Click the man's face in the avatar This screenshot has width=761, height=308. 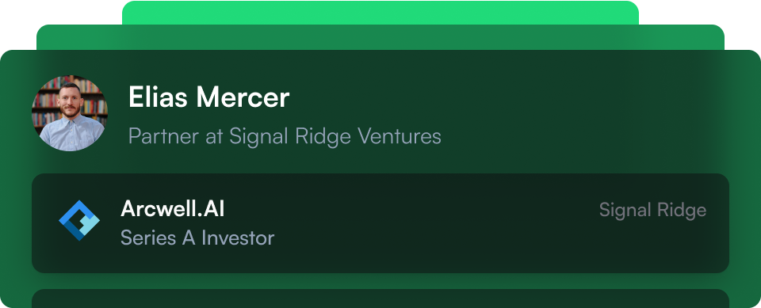tap(71, 101)
